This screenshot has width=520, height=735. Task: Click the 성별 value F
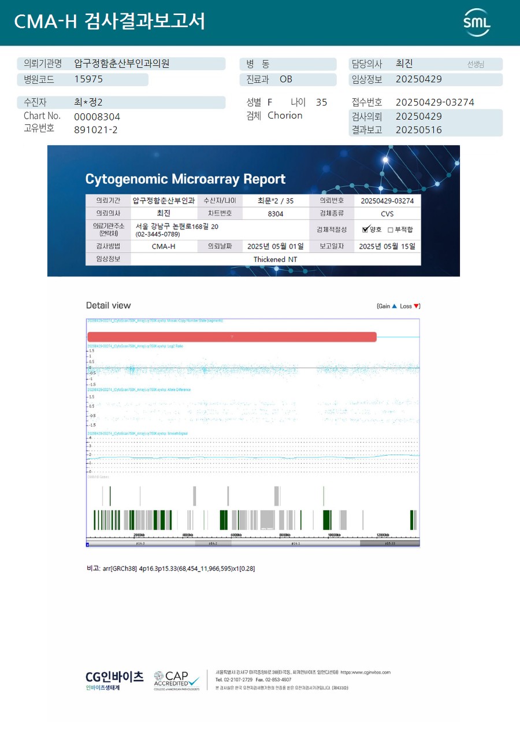click(x=270, y=102)
